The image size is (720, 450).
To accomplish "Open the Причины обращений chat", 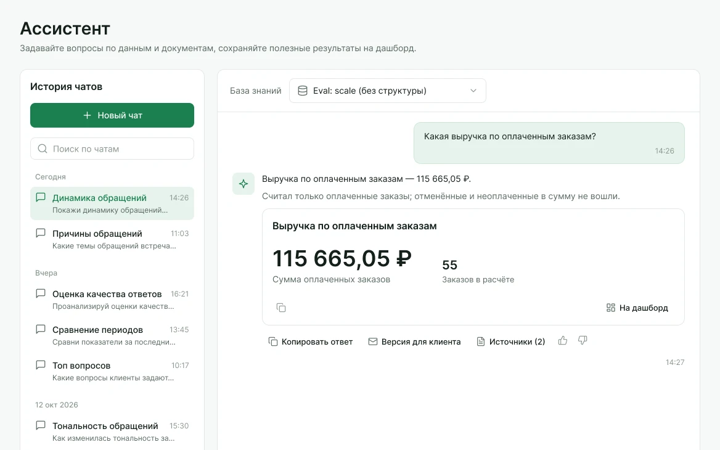I will click(x=112, y=239).
